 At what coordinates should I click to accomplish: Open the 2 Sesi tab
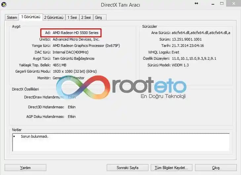[x=86, y=17]
